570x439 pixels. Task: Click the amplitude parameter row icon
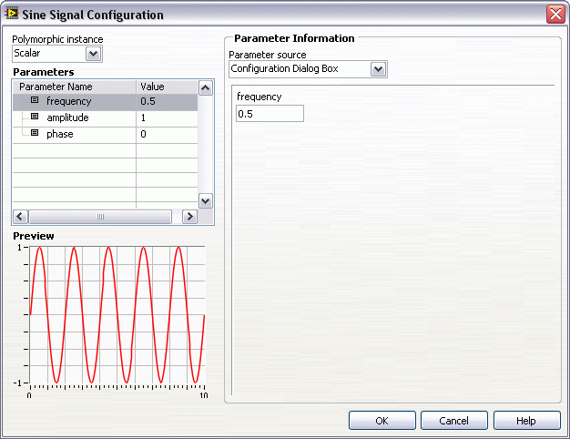[x=35, y=117]
